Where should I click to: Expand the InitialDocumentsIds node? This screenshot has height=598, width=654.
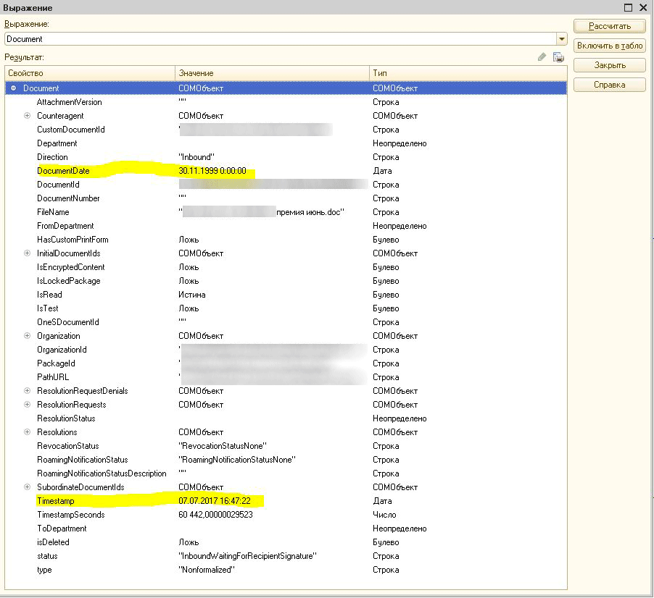25,253
